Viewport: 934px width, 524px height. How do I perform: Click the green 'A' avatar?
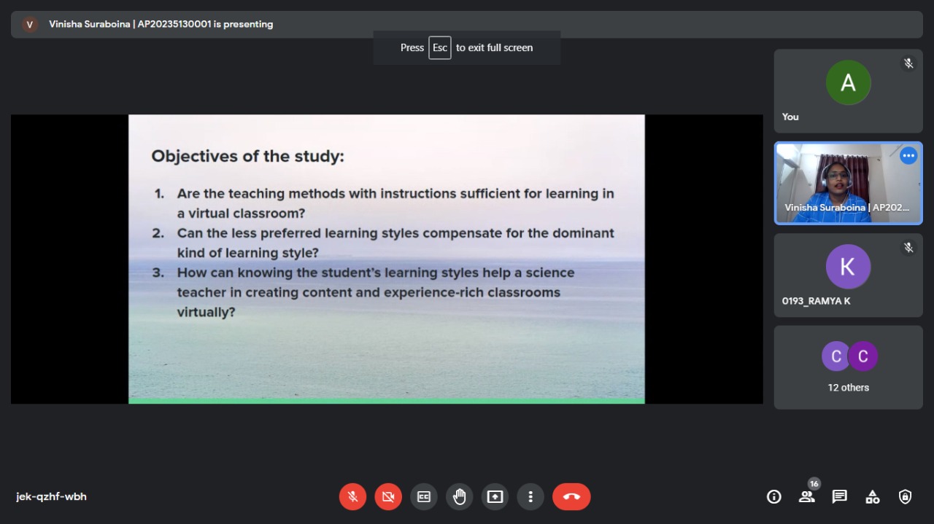pos(848,82)
